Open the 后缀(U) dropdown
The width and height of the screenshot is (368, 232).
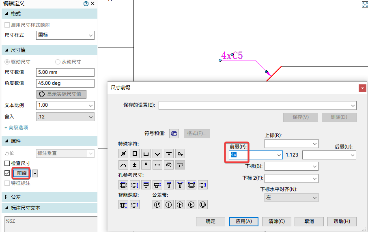click(x=329, y=155)
